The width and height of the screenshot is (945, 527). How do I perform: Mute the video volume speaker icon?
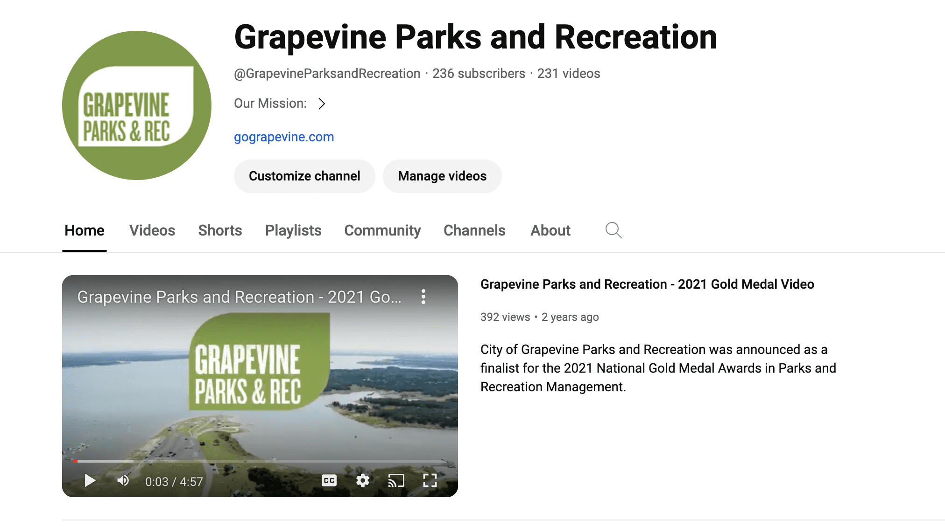[x=123, y=481]
